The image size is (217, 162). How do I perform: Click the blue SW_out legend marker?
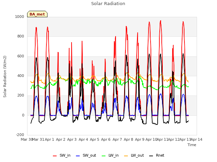[78, 156]
